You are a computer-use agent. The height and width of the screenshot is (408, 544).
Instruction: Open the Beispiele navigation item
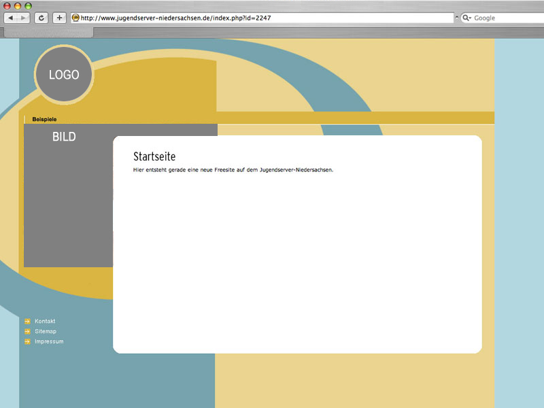coord(44,119)
